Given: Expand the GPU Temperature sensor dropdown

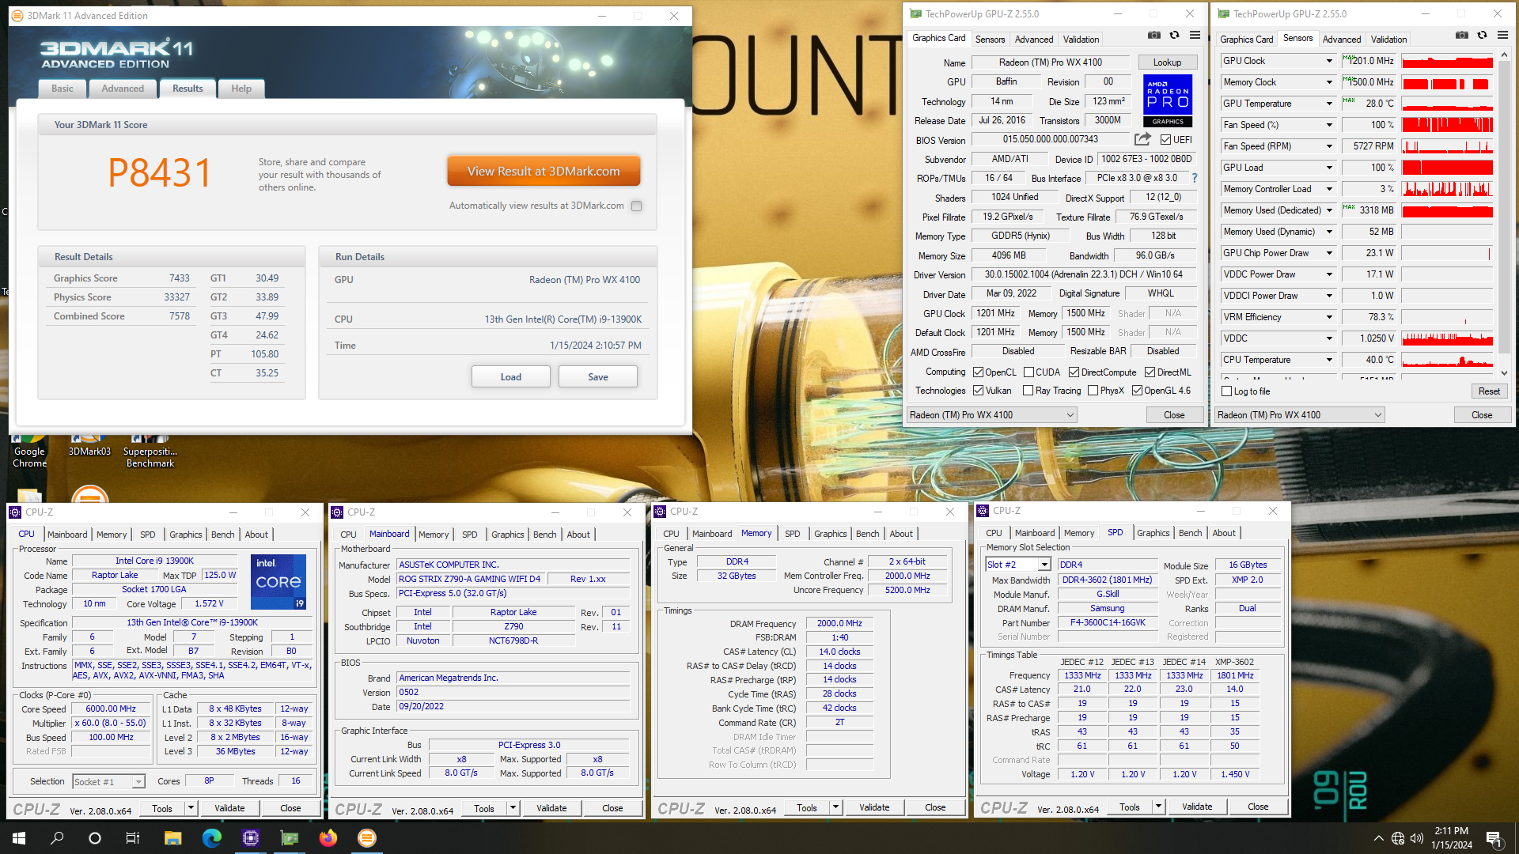Looking at the screenshot, I should click(1329, 104).
